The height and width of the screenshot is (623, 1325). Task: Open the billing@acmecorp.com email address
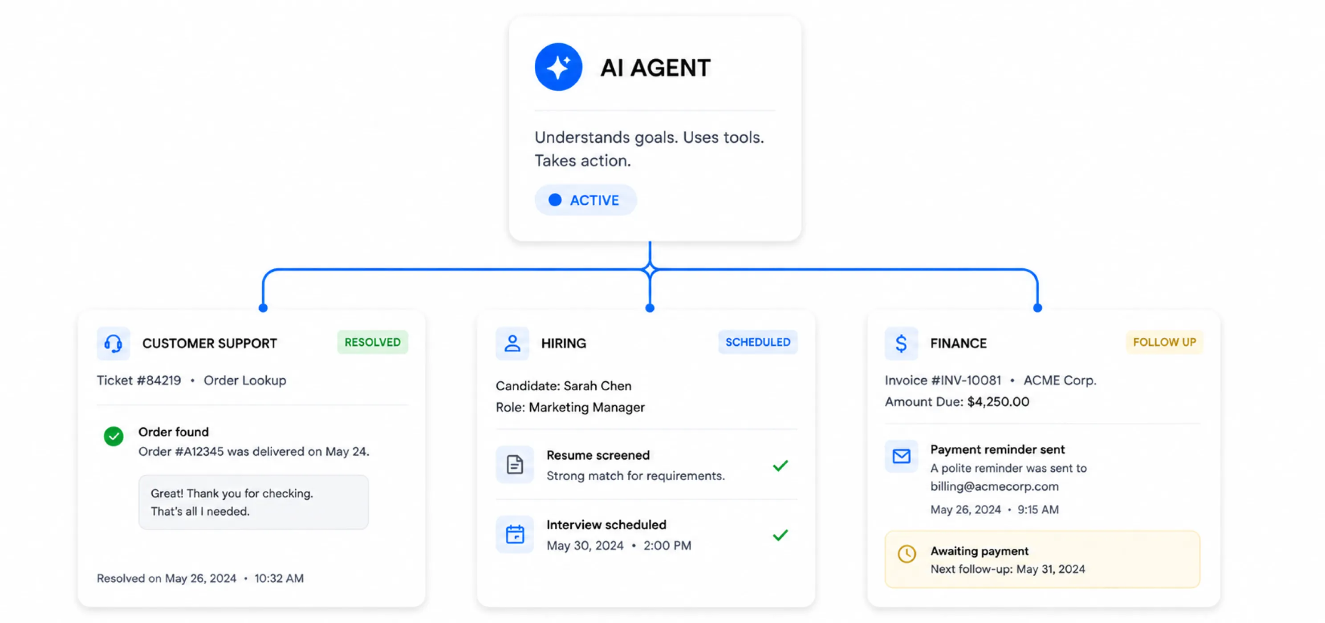click(x=994, y=486)
